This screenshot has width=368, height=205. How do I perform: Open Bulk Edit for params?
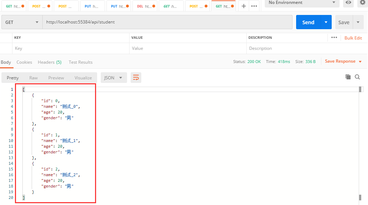(353, 38)
